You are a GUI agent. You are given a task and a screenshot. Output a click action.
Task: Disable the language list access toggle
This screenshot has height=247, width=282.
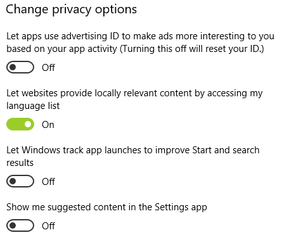pyautogui.click(x=20, y=124)
